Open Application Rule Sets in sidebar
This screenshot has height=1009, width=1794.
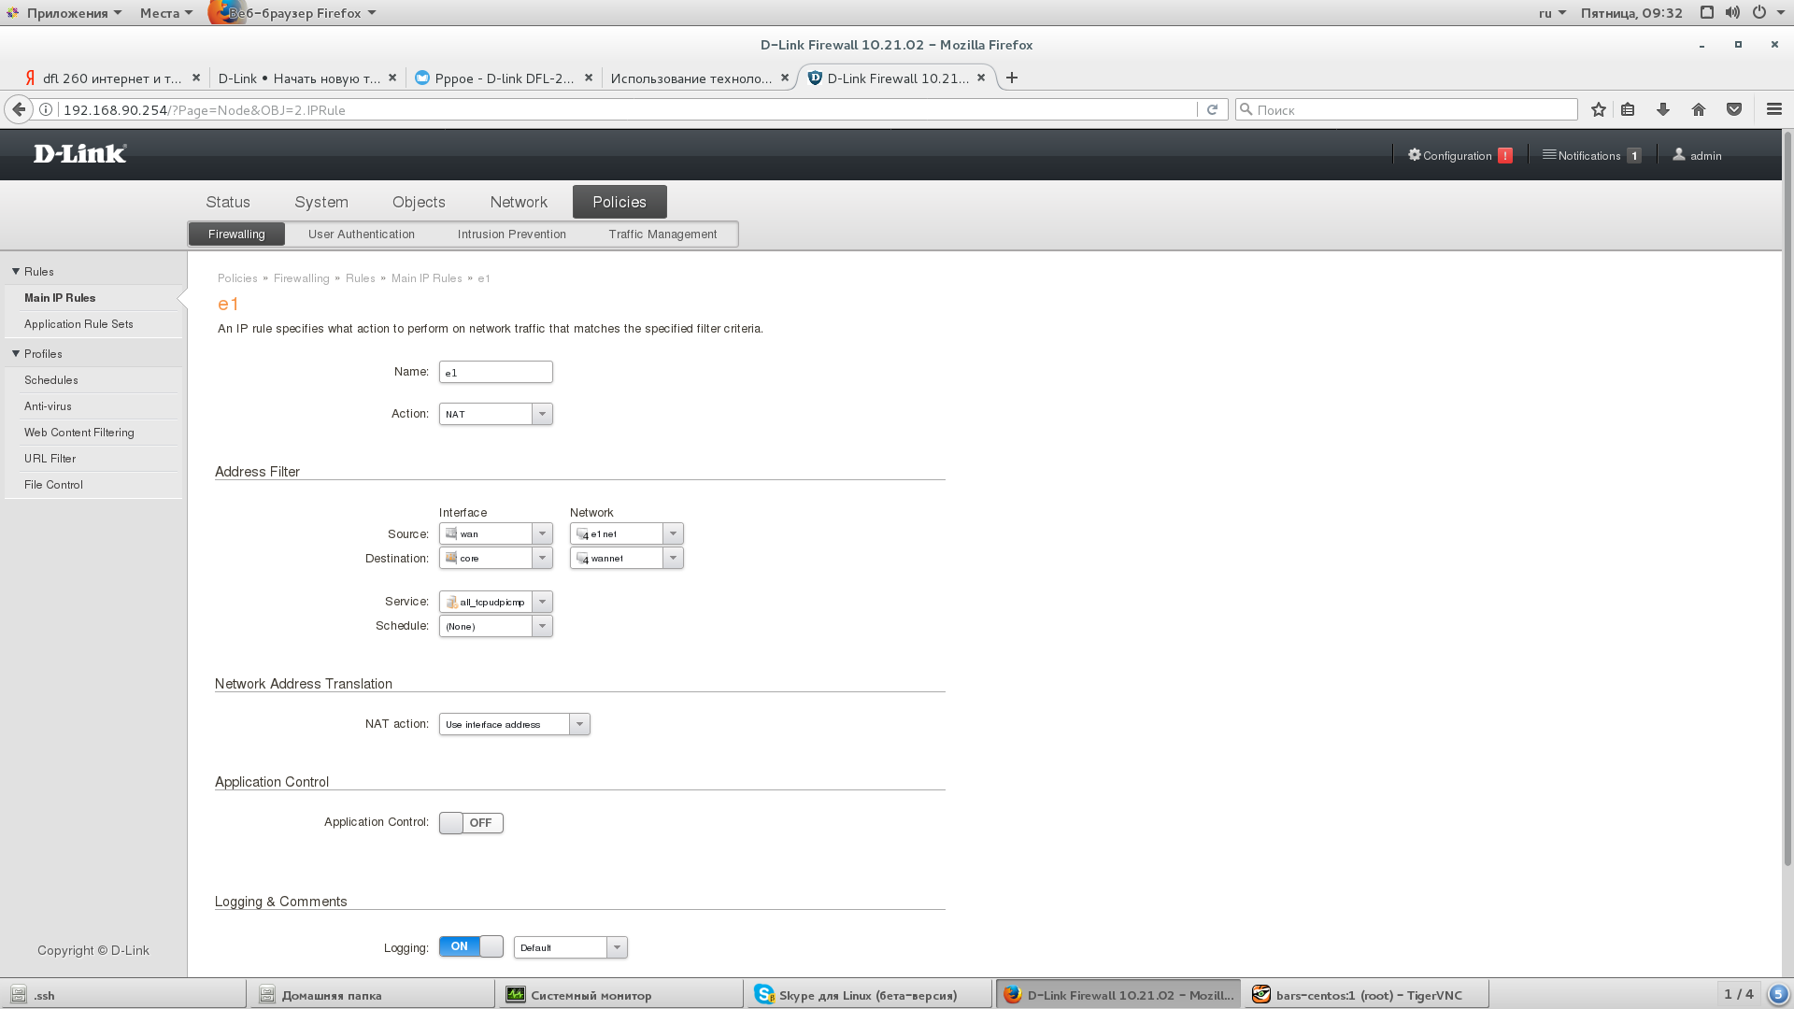pos(78,324)
